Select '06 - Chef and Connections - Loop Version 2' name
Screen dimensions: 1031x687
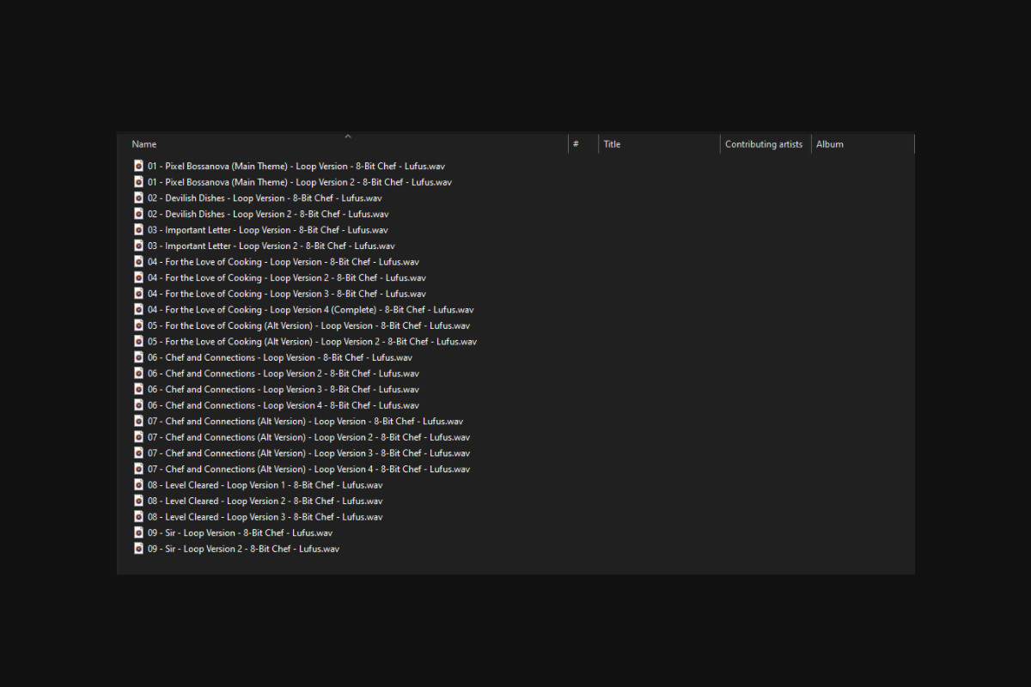tap(283, 373)
